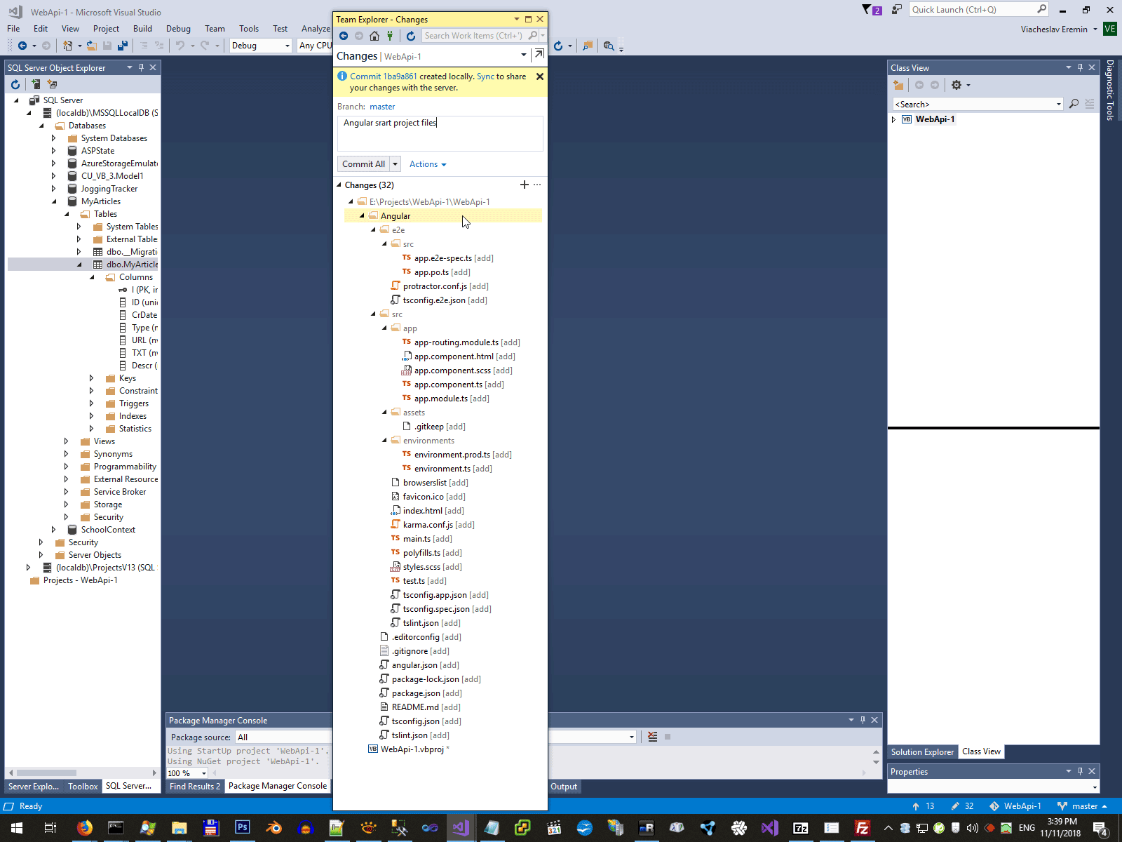Open Photoshop from the taskbar
This screenshot has width=1122, height=842.
242,828
